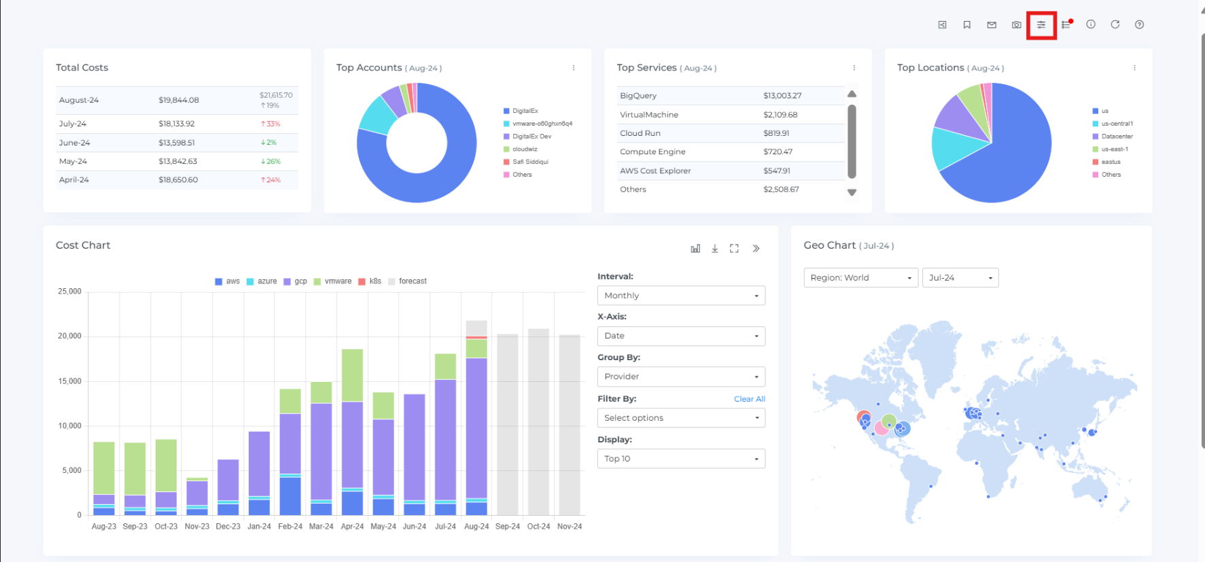Open Top Accounts three-dot menu
Image resolution: width=1205 pixels, height=562 pixels.
pos(574,68)
